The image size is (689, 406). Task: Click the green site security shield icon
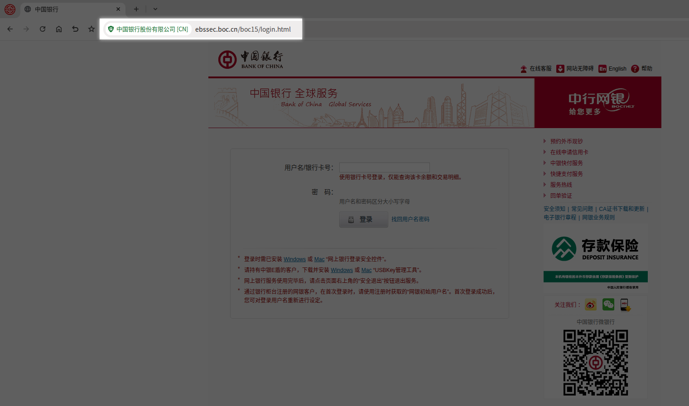[x=111, y=29]
